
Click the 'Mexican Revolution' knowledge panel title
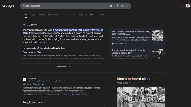[133, 79]
